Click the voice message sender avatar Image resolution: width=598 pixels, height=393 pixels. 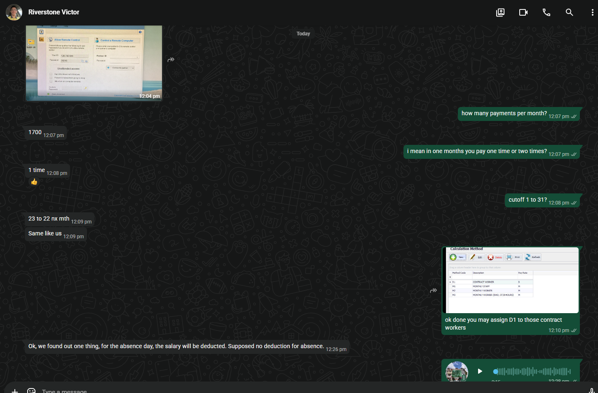tap(457, 372)
